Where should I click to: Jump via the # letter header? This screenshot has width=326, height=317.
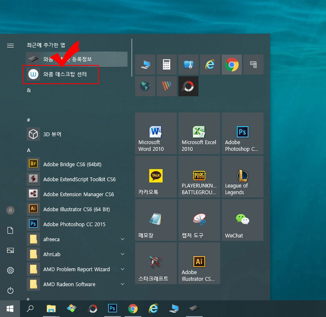[x=28, y=120]
